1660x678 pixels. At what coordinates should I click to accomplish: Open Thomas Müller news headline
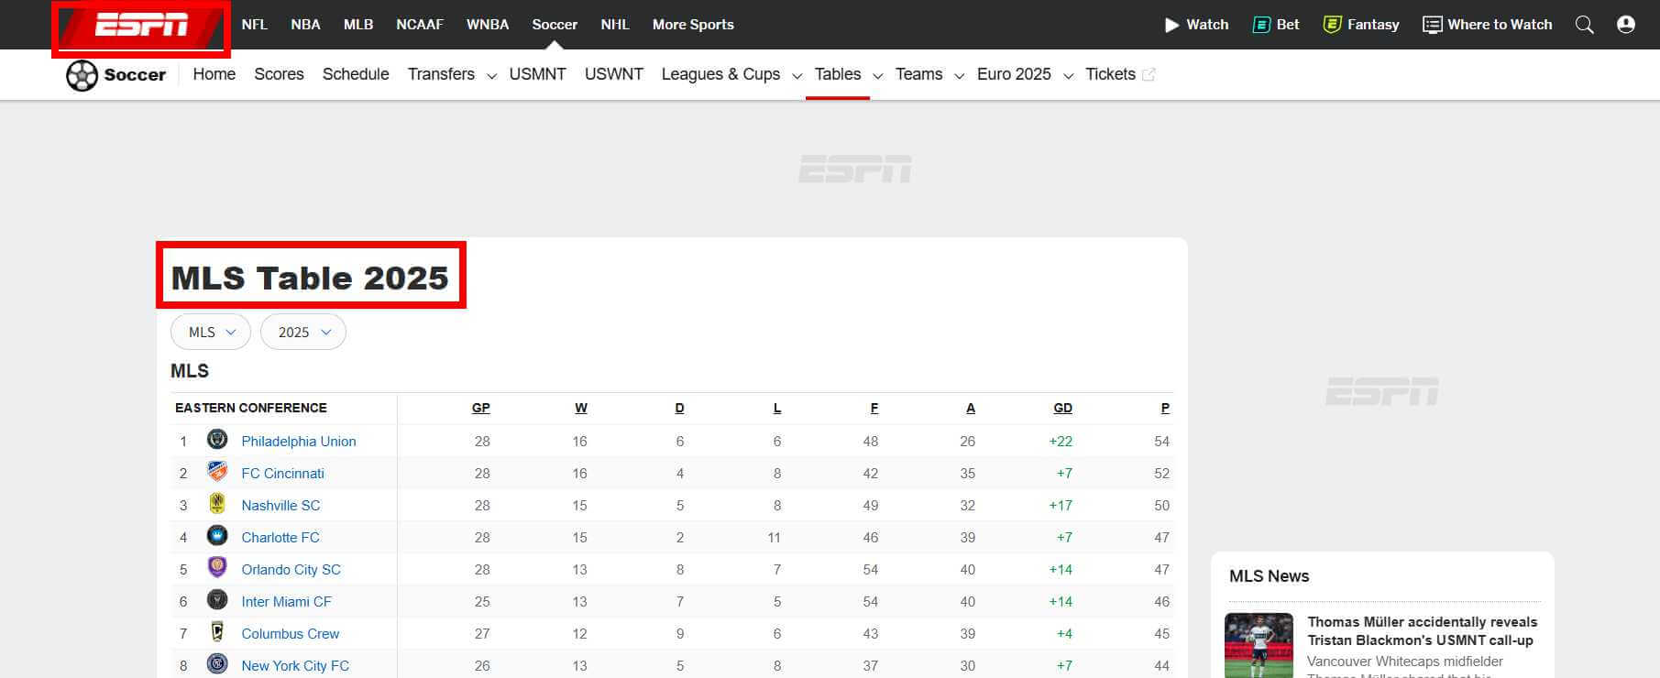click(x=1422, y=631)
